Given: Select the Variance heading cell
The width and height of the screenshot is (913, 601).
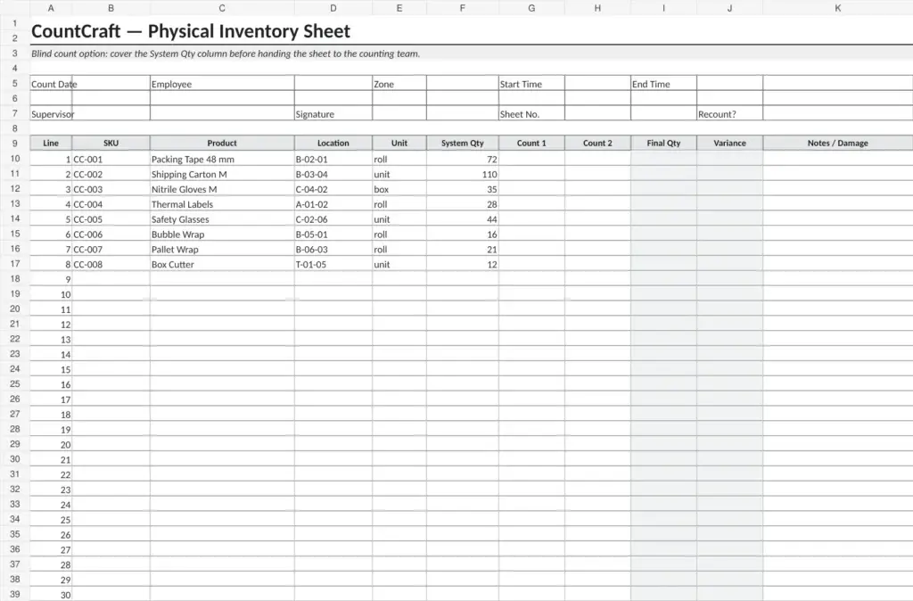Looking at the screenshot, I should (x=729, y=143).
